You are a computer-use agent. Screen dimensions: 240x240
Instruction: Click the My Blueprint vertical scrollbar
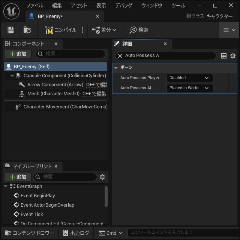(106, 196)
